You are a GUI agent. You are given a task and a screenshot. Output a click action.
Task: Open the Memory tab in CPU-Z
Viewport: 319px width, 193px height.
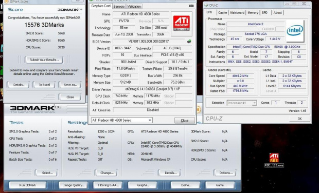pyautogui.click(x=253, y=13)
